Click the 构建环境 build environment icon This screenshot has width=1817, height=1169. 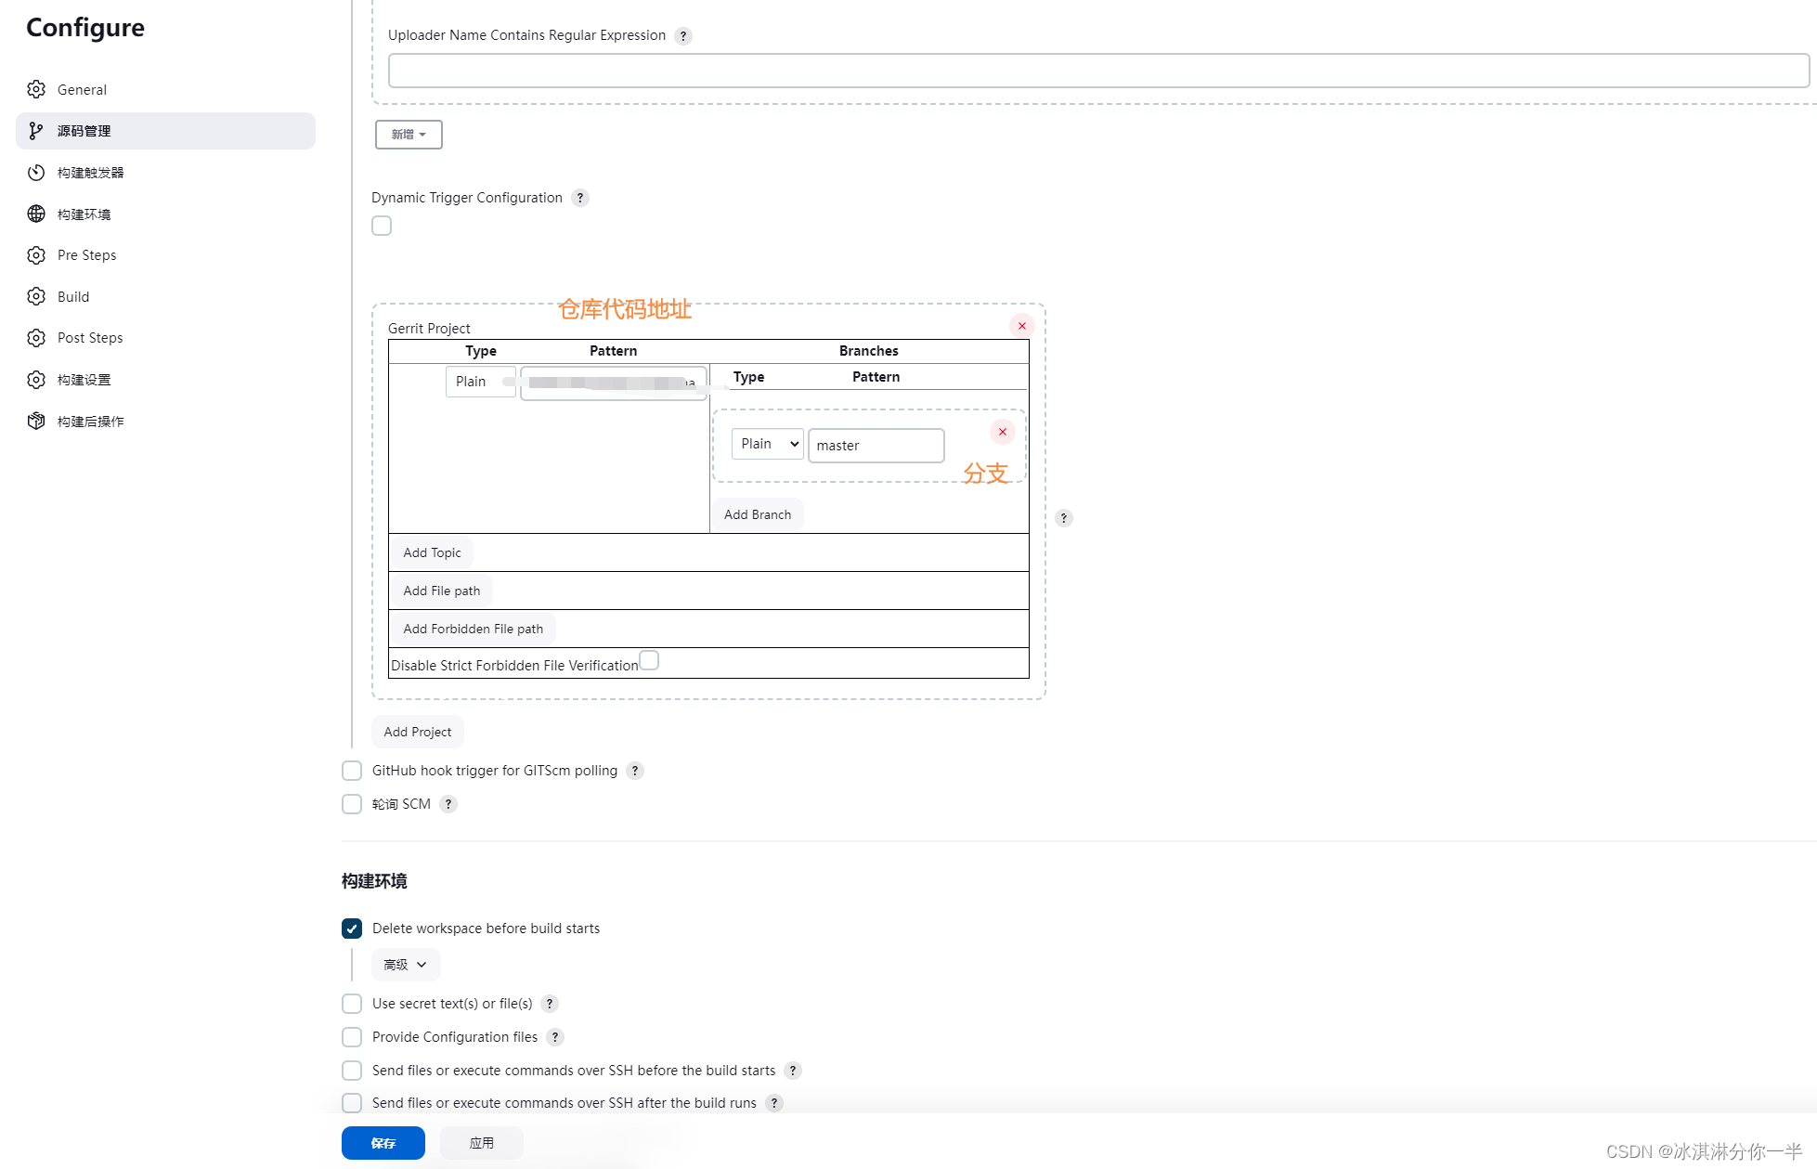pyautogui.click(x=38, y=214)
